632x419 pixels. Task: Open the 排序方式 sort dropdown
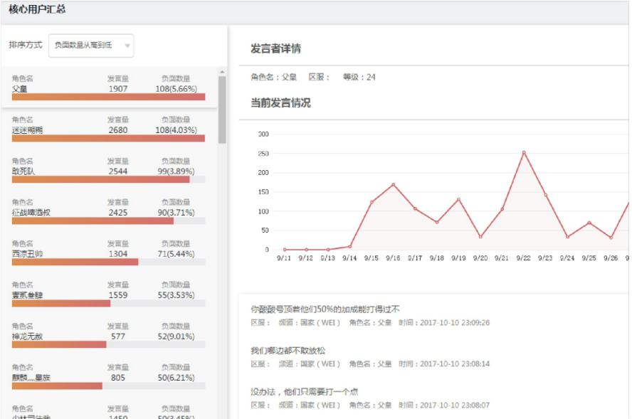click(x=90, y=45)
